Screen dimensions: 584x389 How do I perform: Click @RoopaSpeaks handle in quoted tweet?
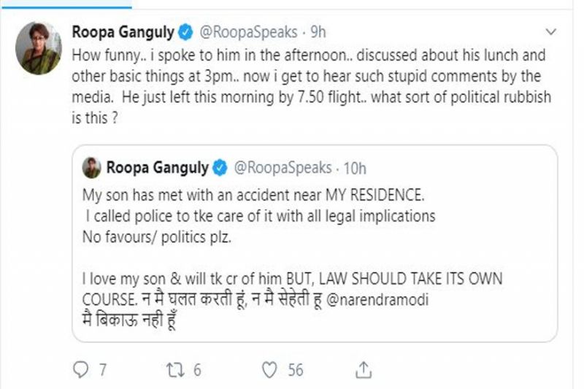[x=280, y=169]
